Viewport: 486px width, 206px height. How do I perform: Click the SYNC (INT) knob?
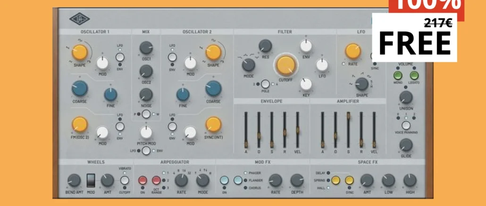pyautogui.click(x=213, y=125)
